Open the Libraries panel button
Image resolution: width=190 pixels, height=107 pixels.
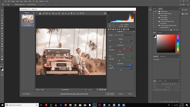coord(185,14)
